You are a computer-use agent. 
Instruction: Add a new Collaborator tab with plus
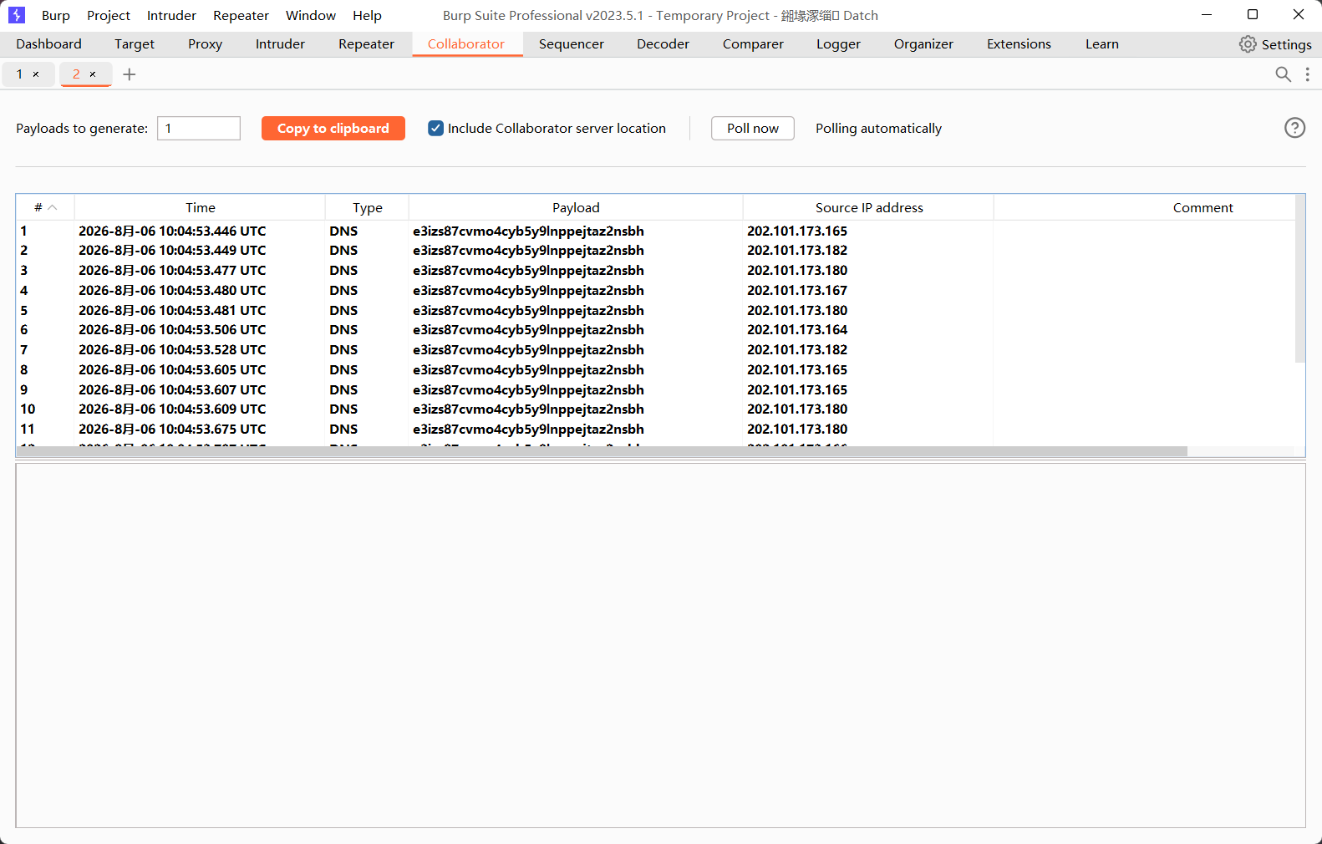pos(130,74)
